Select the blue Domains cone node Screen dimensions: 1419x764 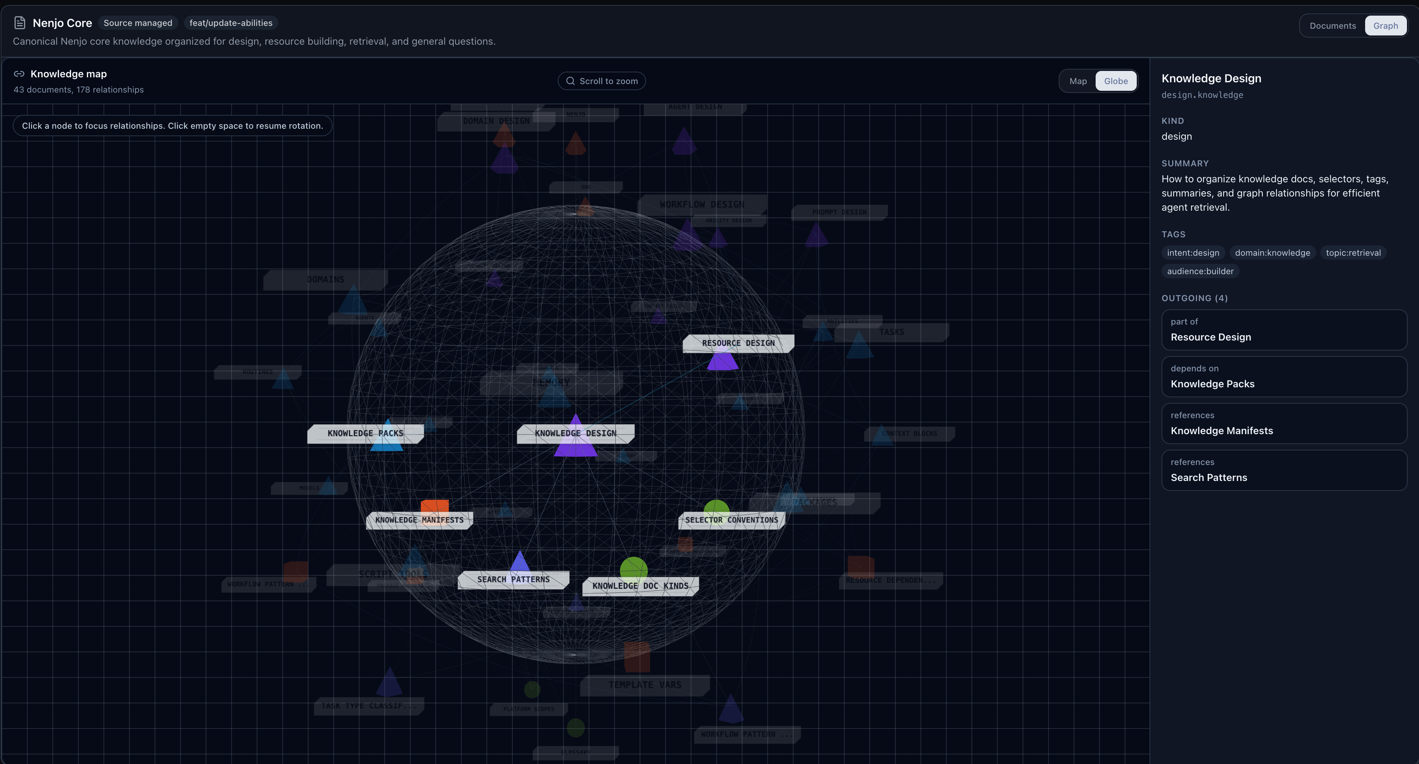pyautogui.click(x=353, y=299)
